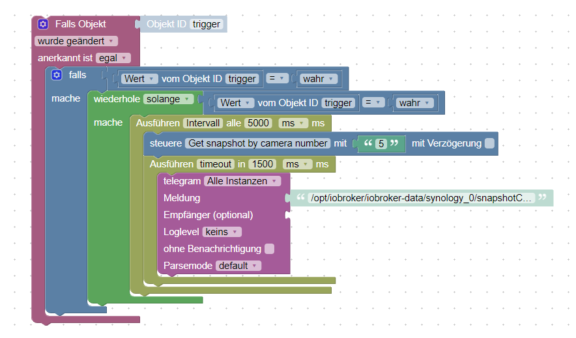The image size is (576, 338).
Task: Select Ausführen label on timeout block
Action: tap(171, 164)
